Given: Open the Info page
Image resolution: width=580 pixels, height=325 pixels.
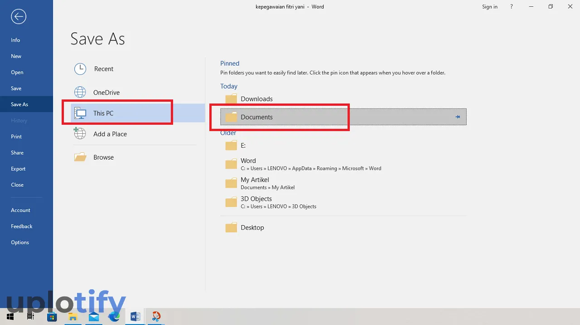Looking at the screenshot, I should 15,40.
